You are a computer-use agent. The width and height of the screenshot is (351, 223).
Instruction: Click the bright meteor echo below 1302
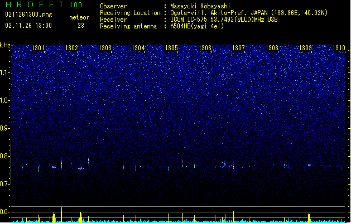81,168
